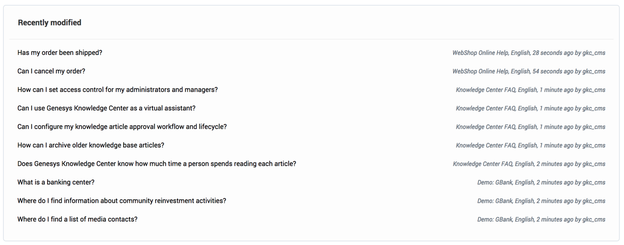Click metadata beside the approval workflow article

[x=530, y=127]
